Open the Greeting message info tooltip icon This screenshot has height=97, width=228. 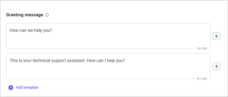pyautogui.click(x=47, y=15)
